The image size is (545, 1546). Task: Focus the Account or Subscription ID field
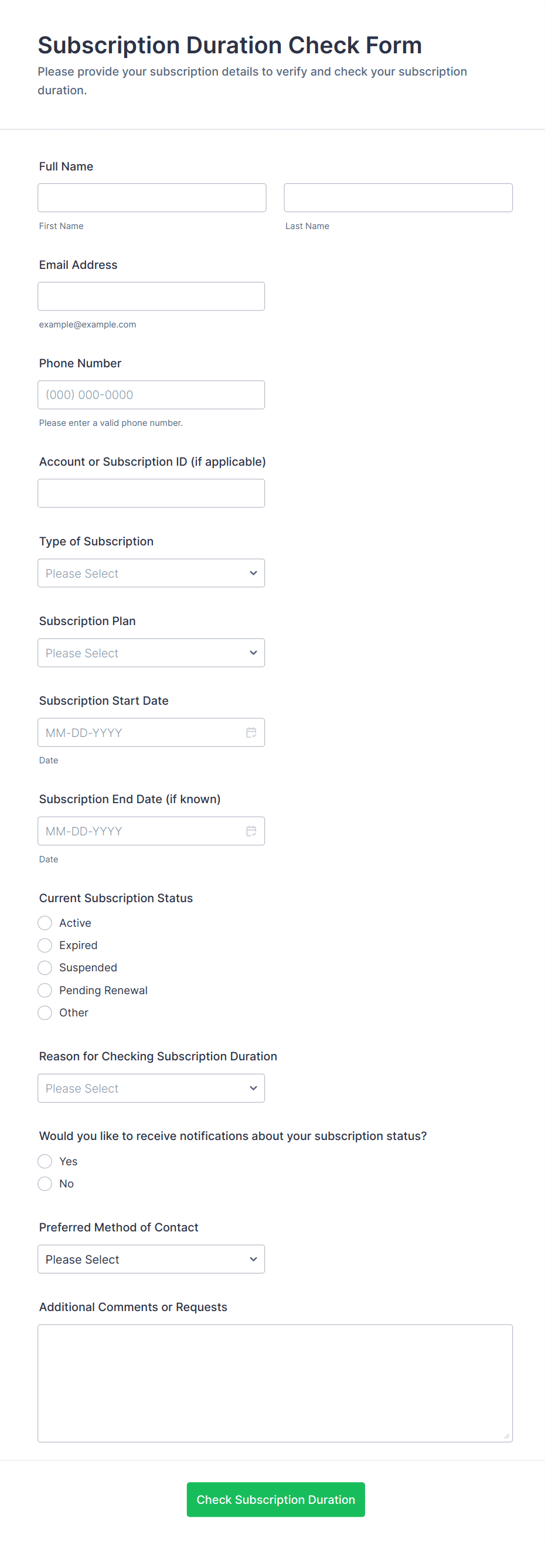151,493
